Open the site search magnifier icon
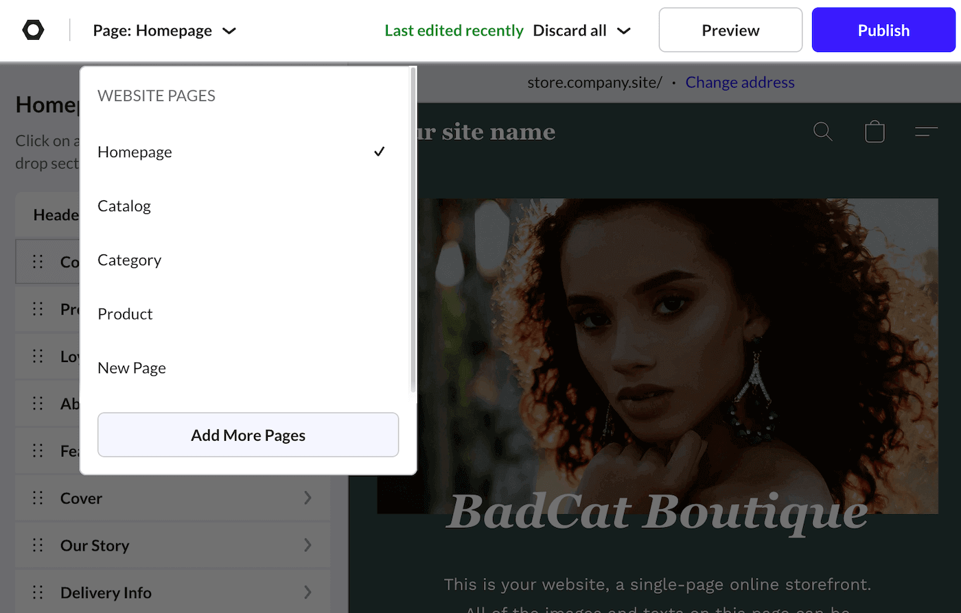Screen dimensions: 961x613 click(x=822, y=131)
